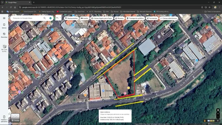Zoom in with plus button
Screen dimensions: 222x125
tap(218, 114)
